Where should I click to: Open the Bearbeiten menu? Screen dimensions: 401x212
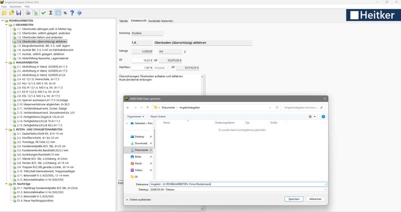point(16,6)
